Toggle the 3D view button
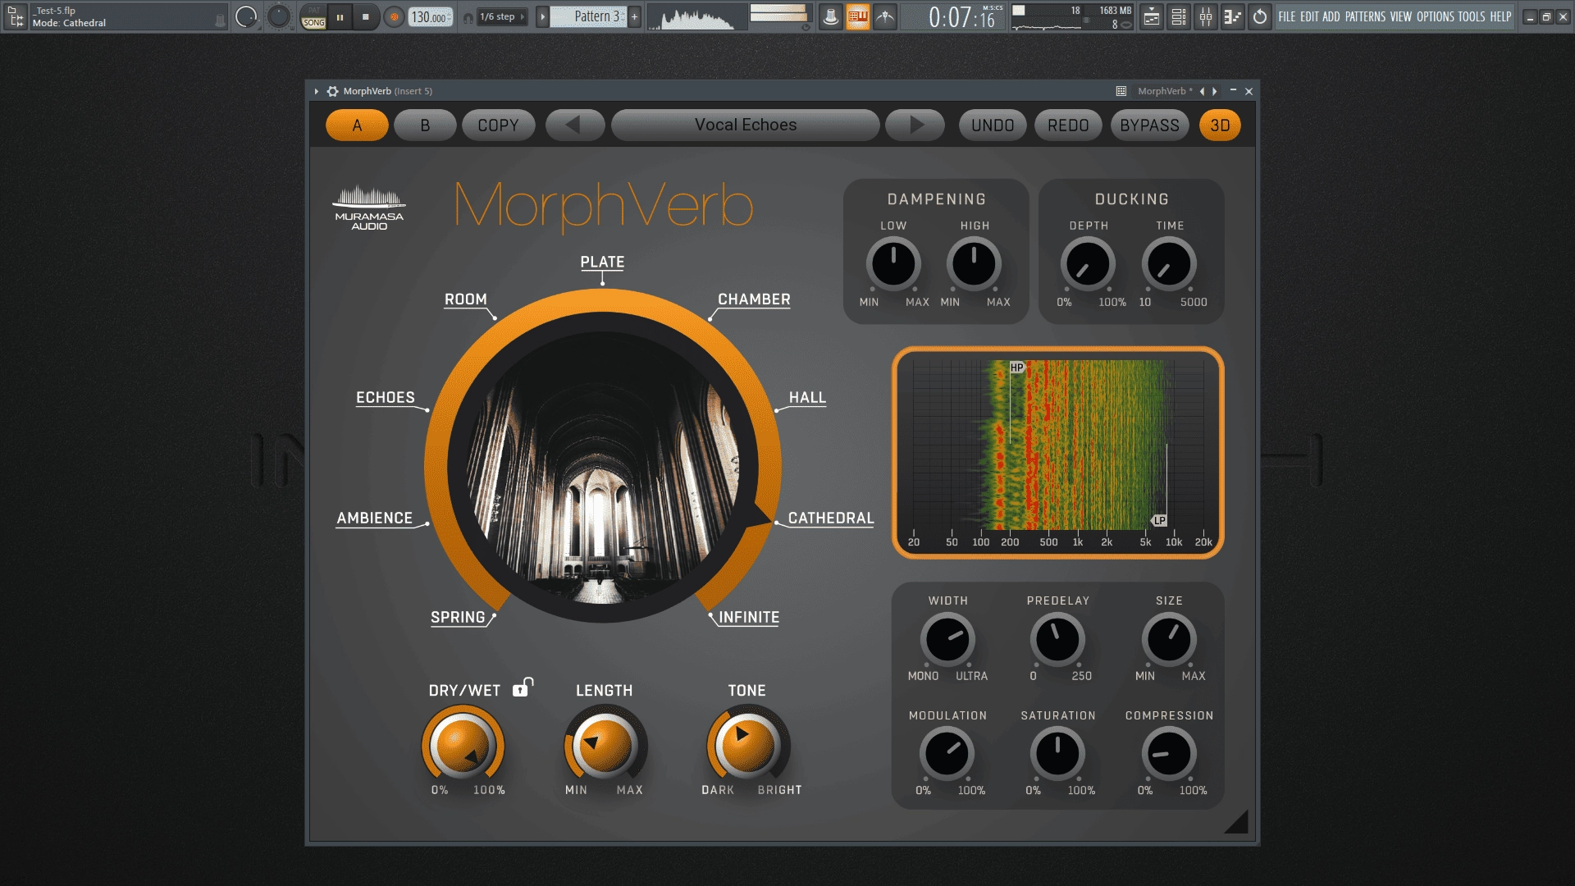Screen dimensions: 1575x886 coord(1220,125)
